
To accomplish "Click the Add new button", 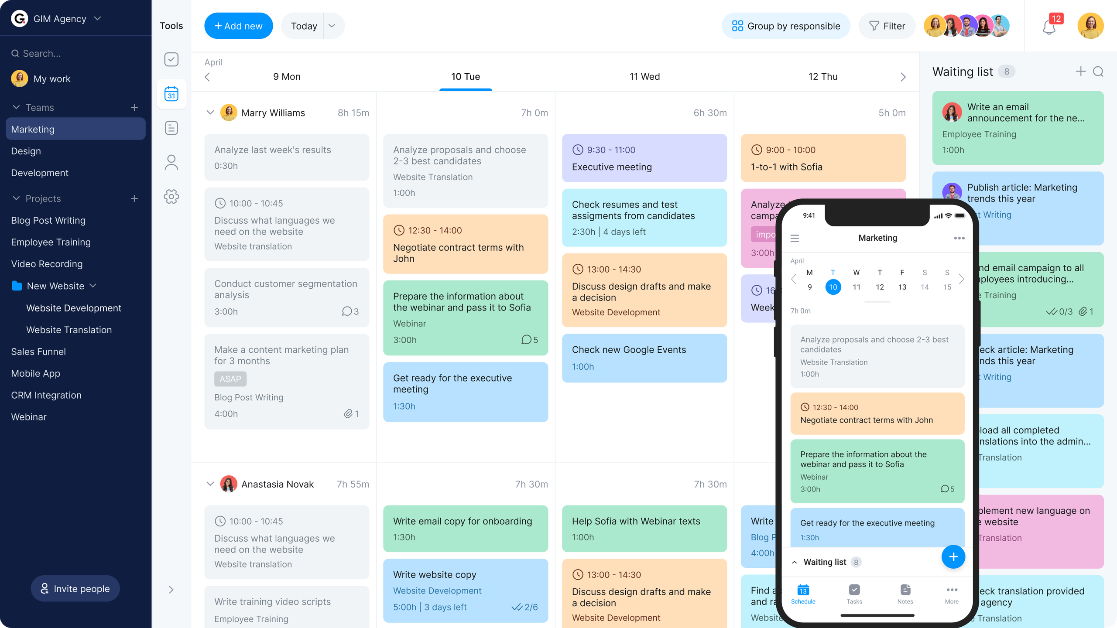I will 238,26.
